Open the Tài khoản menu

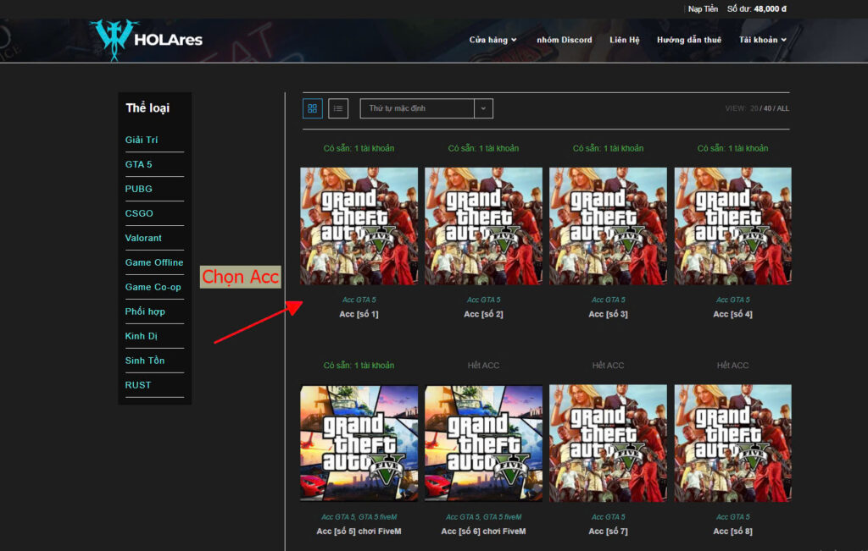coord(762,40)
